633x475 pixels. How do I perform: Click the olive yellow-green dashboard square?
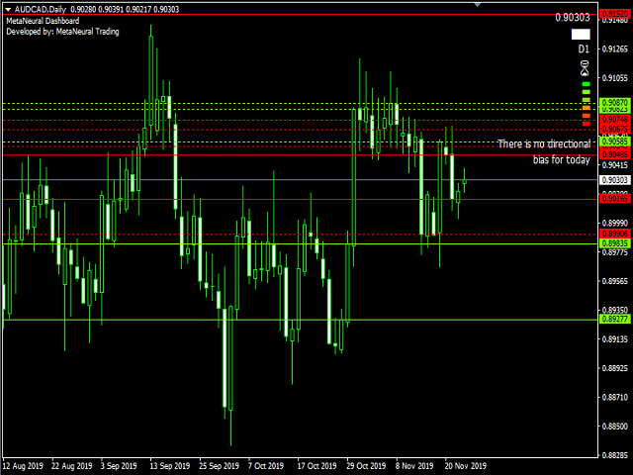click(x=587, y=100)
